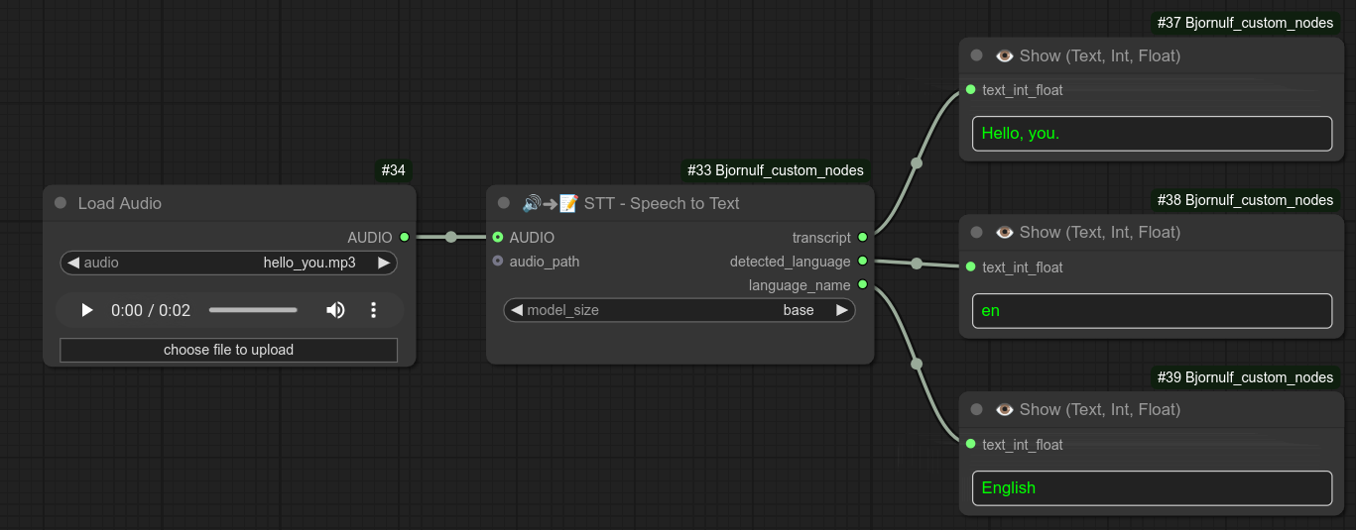Click choose file to upload button
Screen dimensions: 1356x530
coord(228,350)
